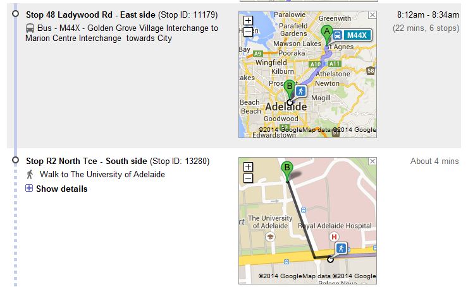Click the University of Adelaide graduation cap icon
Image resolution: width=468 pixels, height=287 pixels.
271,237
